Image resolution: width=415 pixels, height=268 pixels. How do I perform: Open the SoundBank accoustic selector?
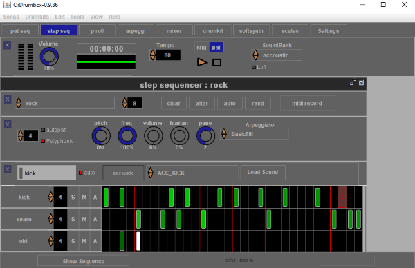[277, 55]
